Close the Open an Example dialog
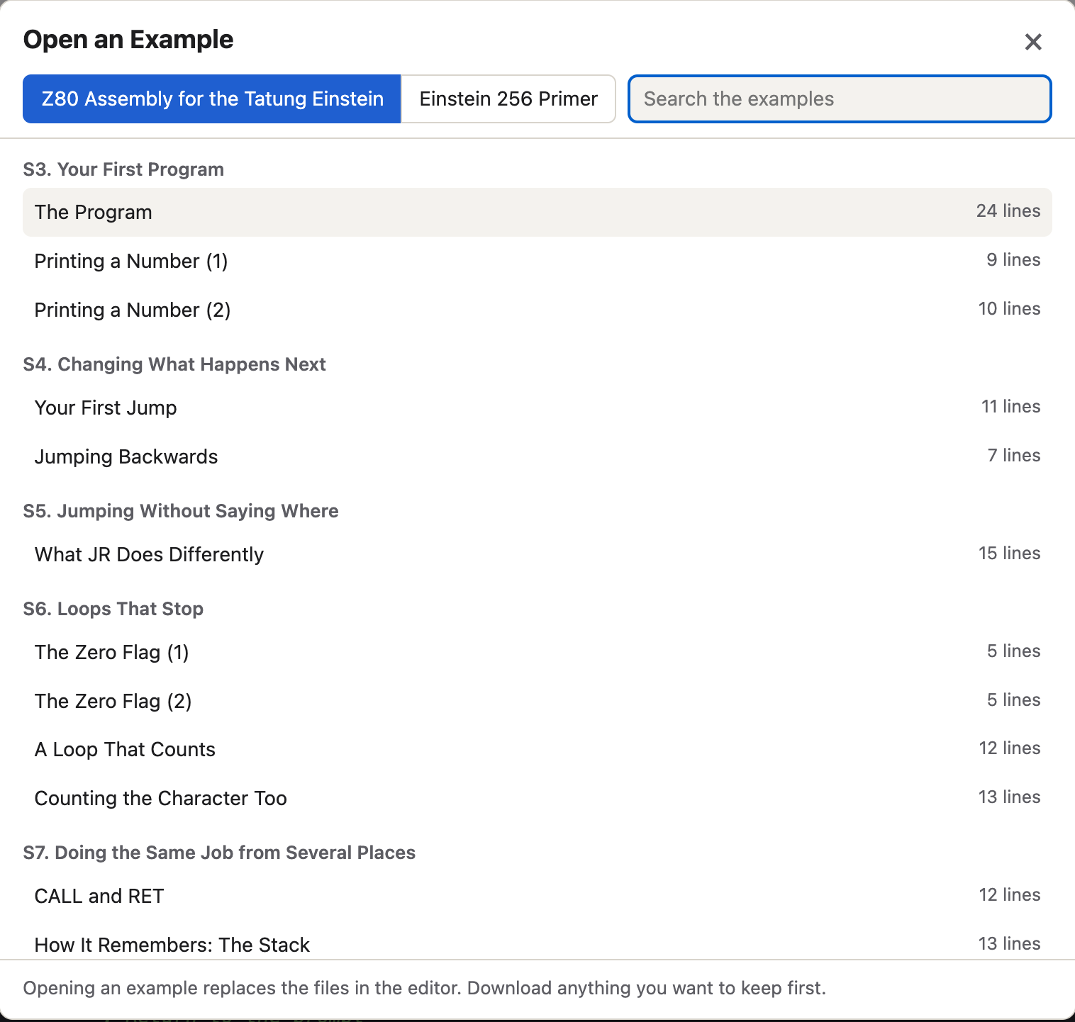 (1033, 42)
